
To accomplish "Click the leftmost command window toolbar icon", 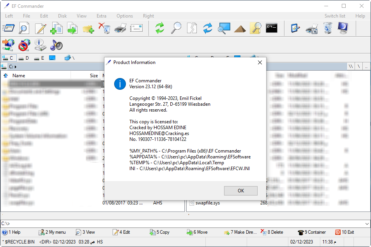I will 9,28.
